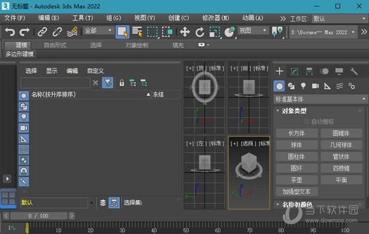
Task: Open the 默认 layer dropdown arrow
Action: pyautogui.click(x=92, y=203)
